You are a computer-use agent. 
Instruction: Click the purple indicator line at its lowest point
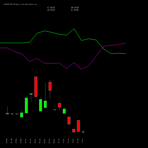tap(81, 69)
